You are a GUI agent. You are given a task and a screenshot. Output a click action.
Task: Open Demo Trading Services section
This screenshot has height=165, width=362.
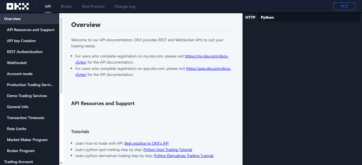pyautogui.click(x=27, y=96)
